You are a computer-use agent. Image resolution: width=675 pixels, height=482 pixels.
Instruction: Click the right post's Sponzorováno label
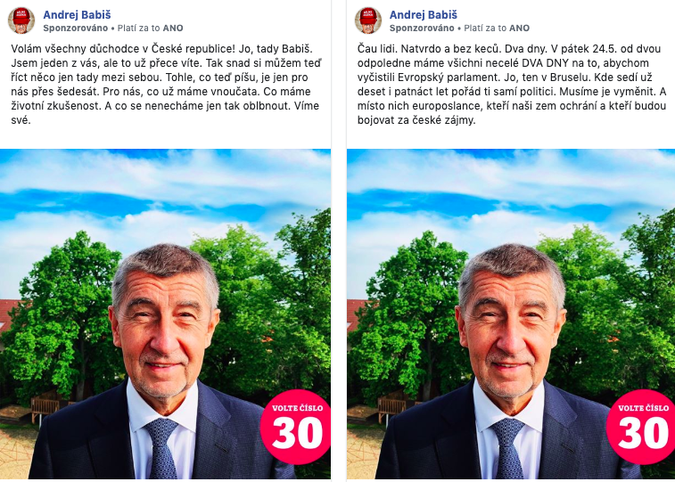[x=422, y=29]
